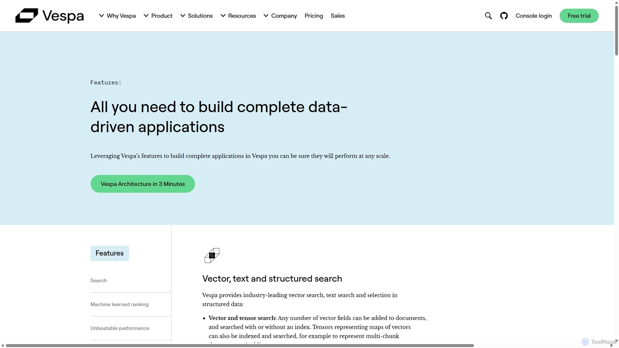Open the GitHub icon link
619x348 pixels.
pos(504,16)
